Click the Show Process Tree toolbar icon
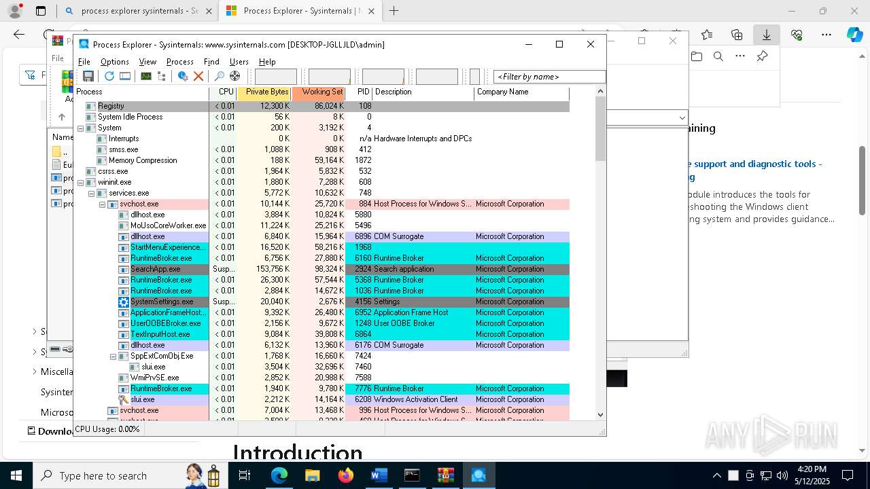 pyautogui.click(x=162, y=76)
